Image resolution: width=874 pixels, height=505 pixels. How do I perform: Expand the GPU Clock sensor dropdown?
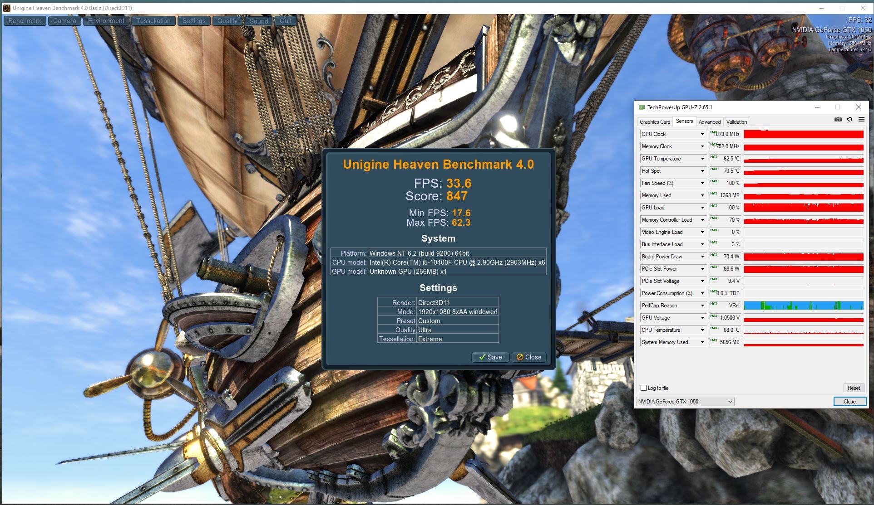702,134
